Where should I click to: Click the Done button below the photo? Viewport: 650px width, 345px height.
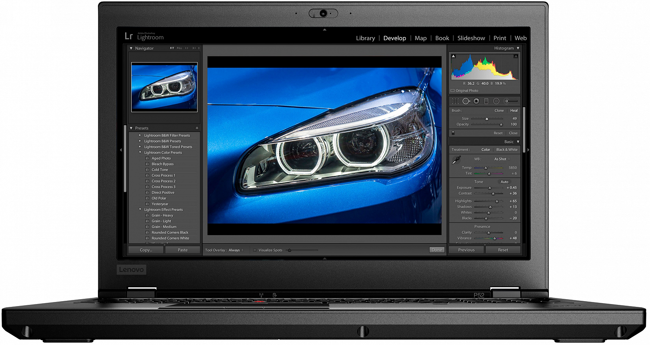pos(437,250)
